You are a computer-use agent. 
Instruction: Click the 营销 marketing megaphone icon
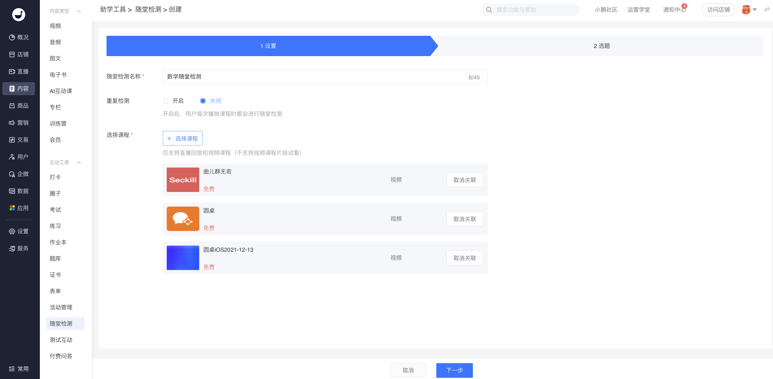pyautogui.click(x=12, y=123)
